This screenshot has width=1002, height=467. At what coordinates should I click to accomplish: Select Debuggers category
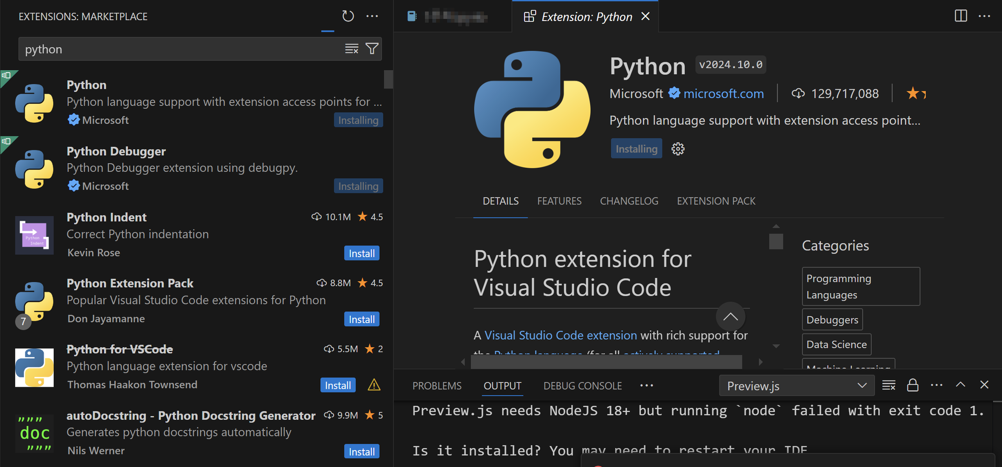click(832, 320)
